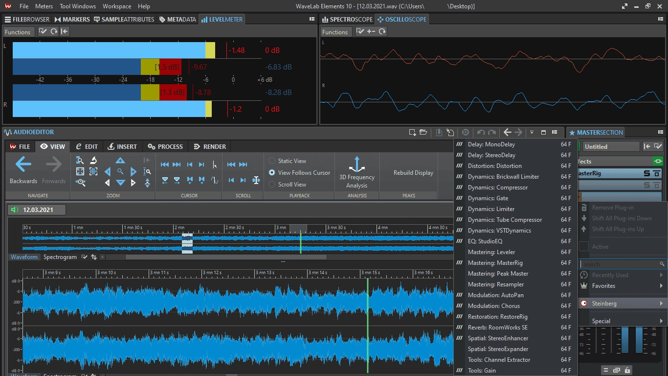
Task: Click the highlighted selection in overview waveform
Action: click(x=188, y=243)
